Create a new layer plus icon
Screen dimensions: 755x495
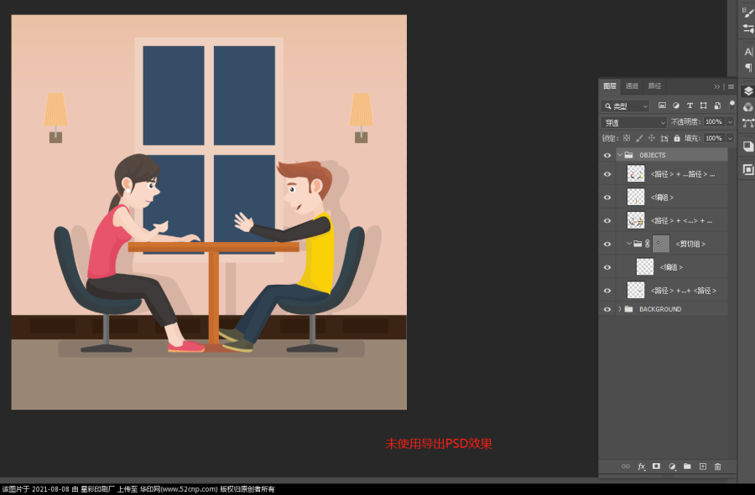click(x=703, y=467)
